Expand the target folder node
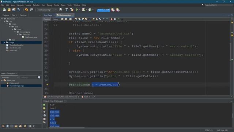Screen dimensions: 234x132 point(4,43)
